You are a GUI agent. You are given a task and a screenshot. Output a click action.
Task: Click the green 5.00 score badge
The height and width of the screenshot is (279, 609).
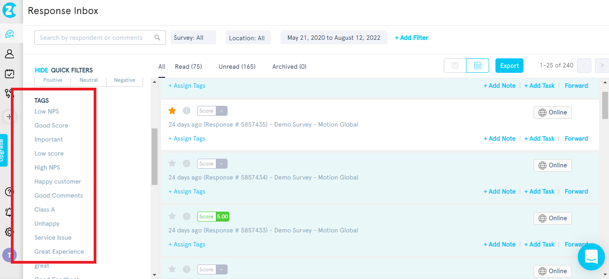tap(222, 217)
